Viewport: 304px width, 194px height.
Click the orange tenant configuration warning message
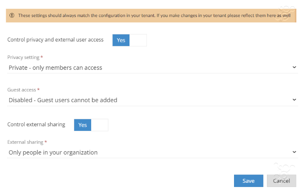[x=154, y=15]
